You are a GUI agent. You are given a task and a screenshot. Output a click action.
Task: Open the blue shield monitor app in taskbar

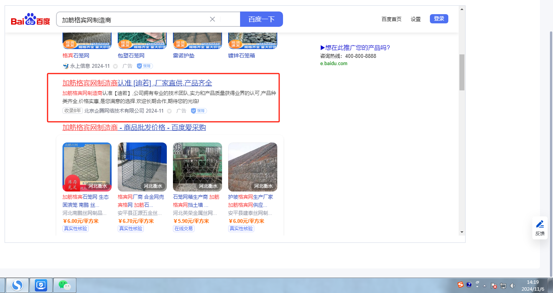(41, 285)
